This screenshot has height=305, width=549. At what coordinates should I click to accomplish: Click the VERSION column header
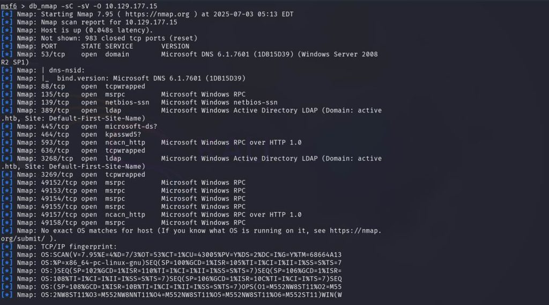click(175, 46)
